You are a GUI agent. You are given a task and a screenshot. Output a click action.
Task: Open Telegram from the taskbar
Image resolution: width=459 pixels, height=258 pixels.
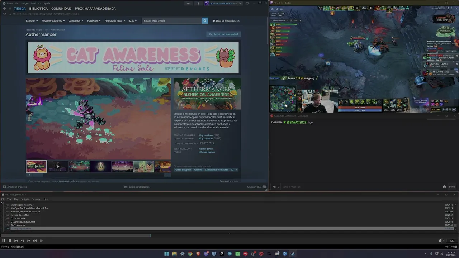pyautogui.click(x=229, y=254)
